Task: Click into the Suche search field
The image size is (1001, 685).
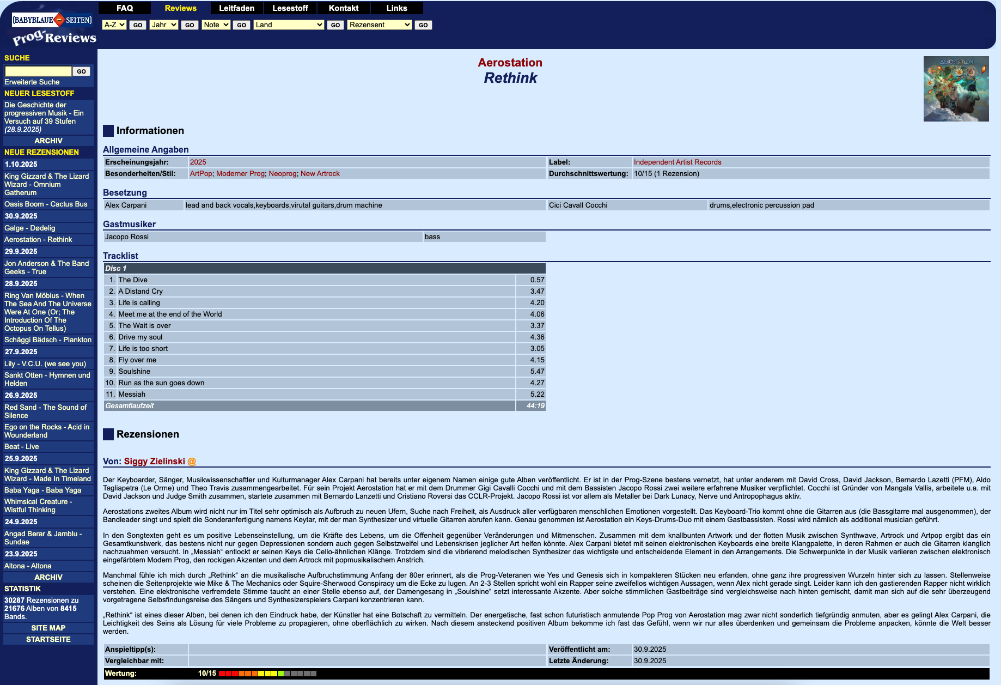Action: tap(38, 71)
